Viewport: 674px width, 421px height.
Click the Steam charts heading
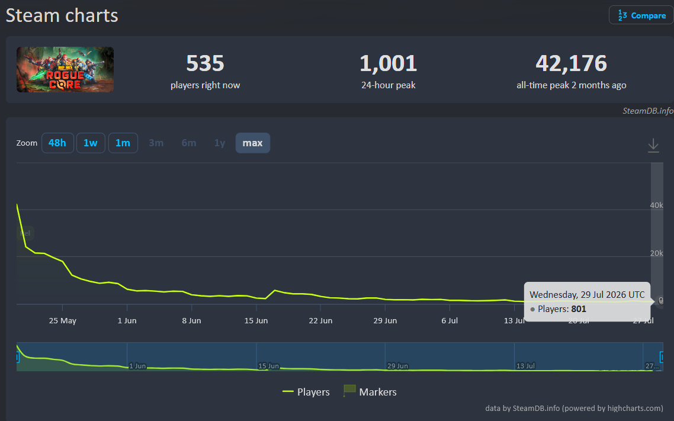pos(62,15)
